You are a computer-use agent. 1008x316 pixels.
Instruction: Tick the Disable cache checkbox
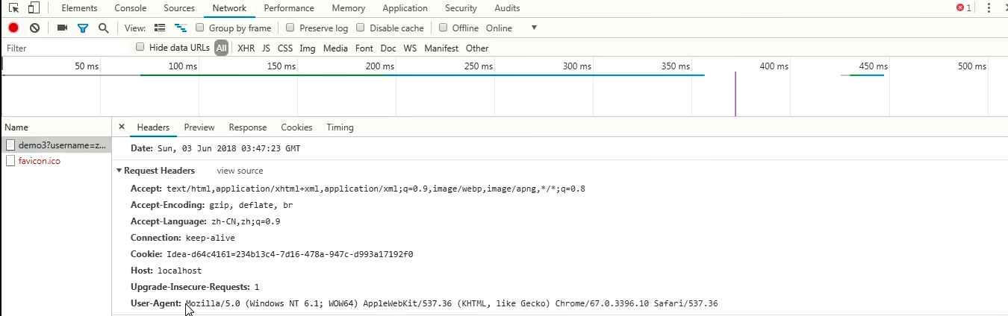click(x=361, y=28)
